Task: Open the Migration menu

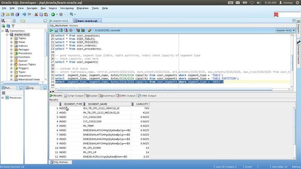Action: [x=82, y=8]
